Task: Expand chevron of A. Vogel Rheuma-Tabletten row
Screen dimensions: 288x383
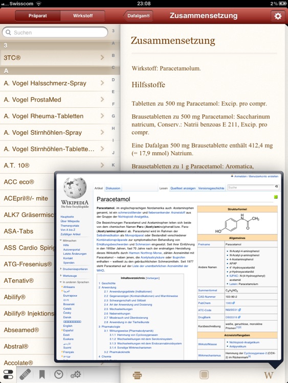Action: [x=102, y=116]
